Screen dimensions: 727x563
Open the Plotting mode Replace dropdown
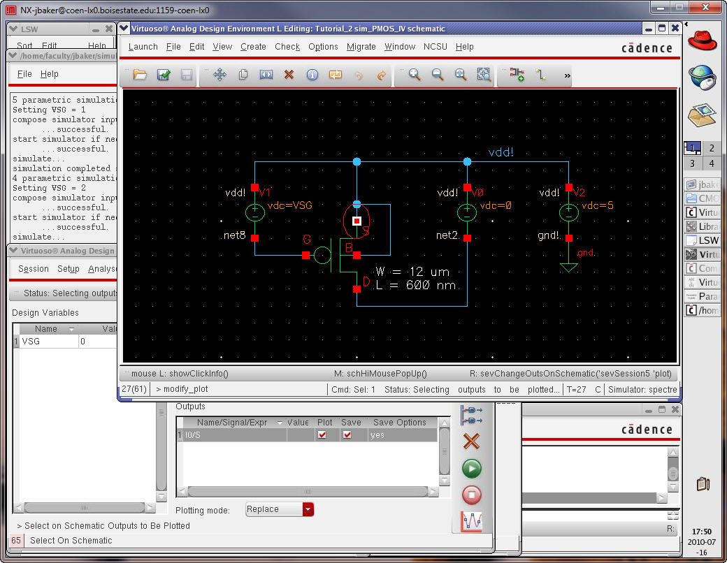(308, 510)
